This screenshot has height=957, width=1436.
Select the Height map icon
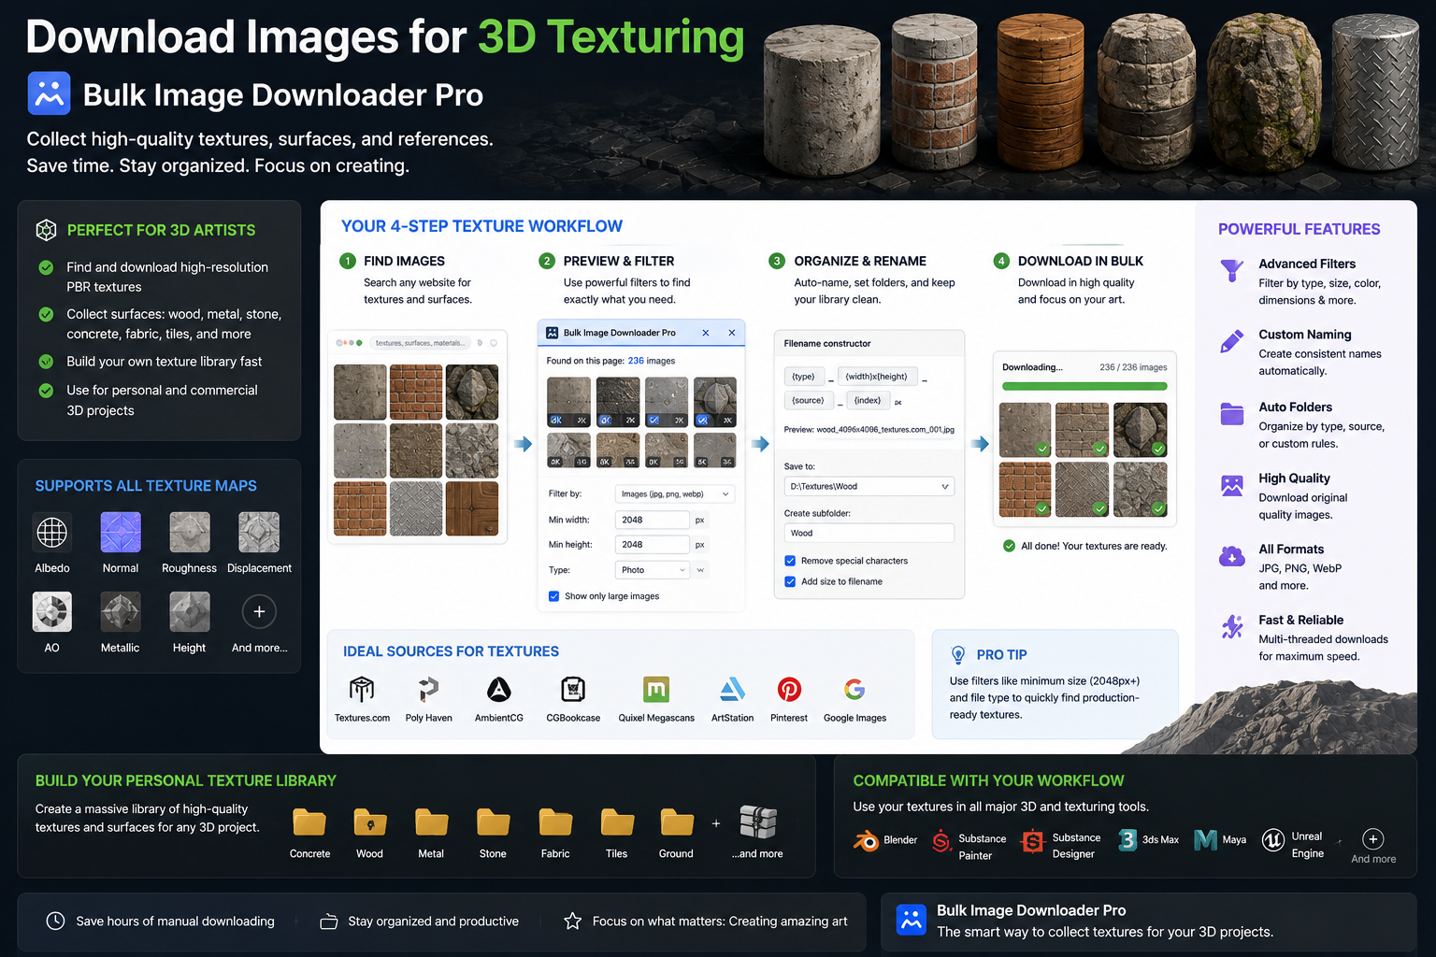pos(189,612)
